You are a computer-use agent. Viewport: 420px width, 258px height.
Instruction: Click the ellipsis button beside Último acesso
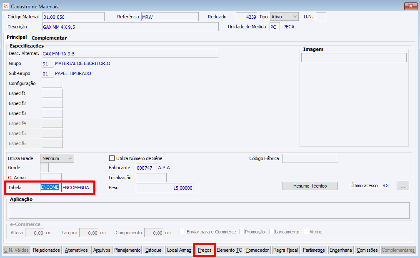(x=402, y=185)
